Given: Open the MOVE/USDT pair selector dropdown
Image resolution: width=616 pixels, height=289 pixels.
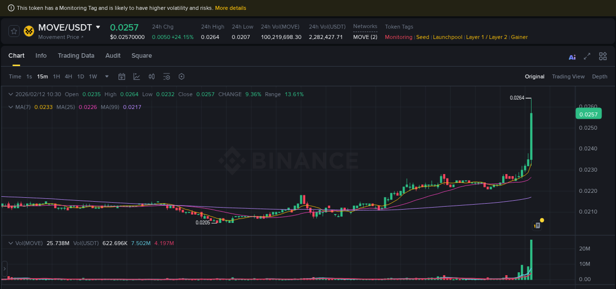Looking at the screenshot, I should click(98, 27).
